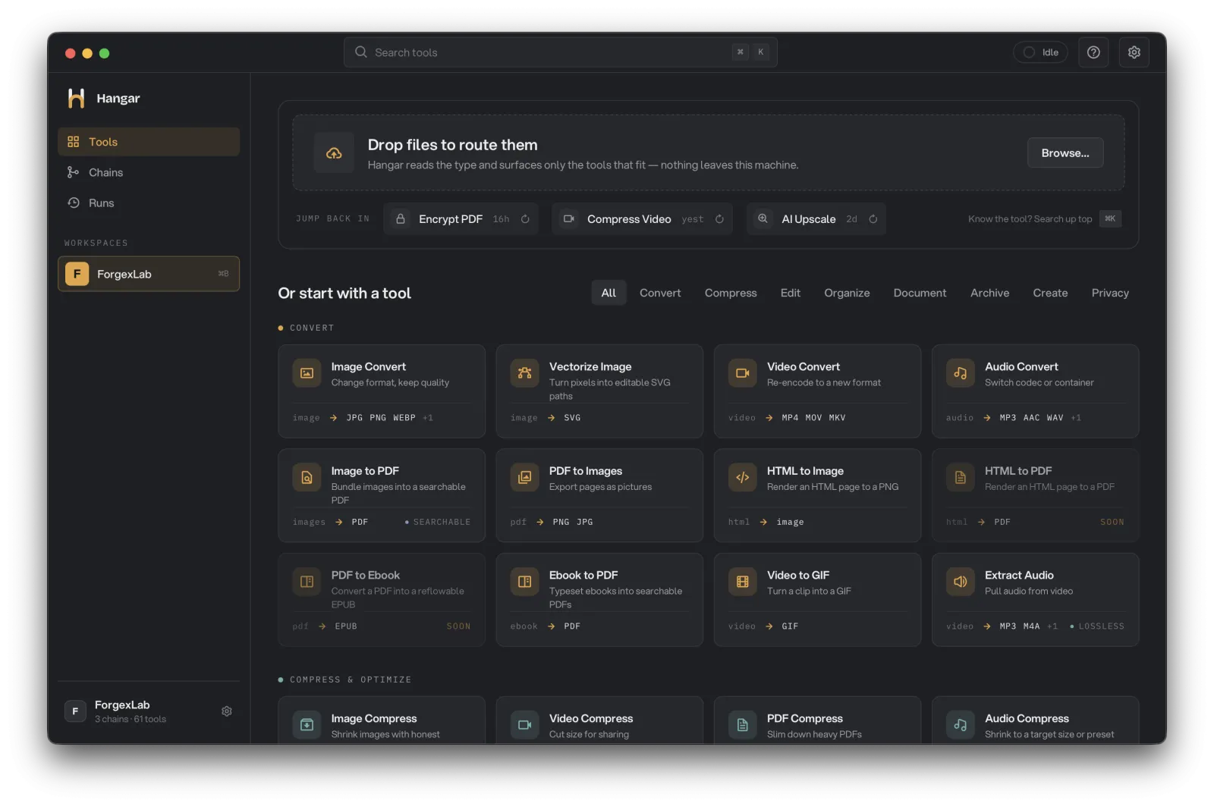This screenshot has height=807, width=1214.
Task: Open PDF to Images tool icon
Action: [x=524, y=477]
